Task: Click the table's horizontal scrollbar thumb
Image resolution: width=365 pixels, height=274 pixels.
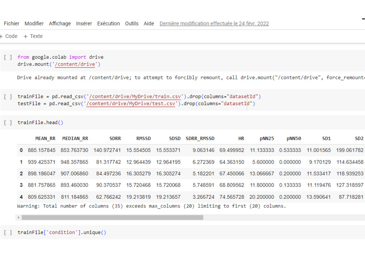Action: (112, 218)
